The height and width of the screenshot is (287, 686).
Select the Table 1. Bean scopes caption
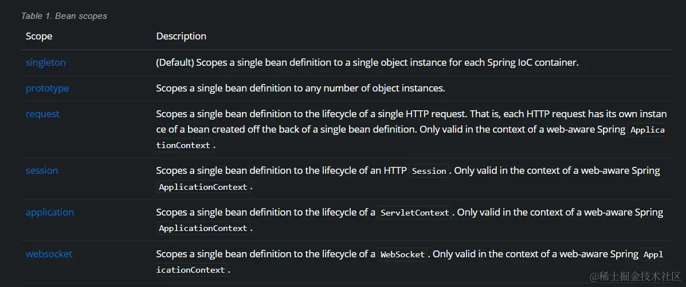click(x=64, y=16)
